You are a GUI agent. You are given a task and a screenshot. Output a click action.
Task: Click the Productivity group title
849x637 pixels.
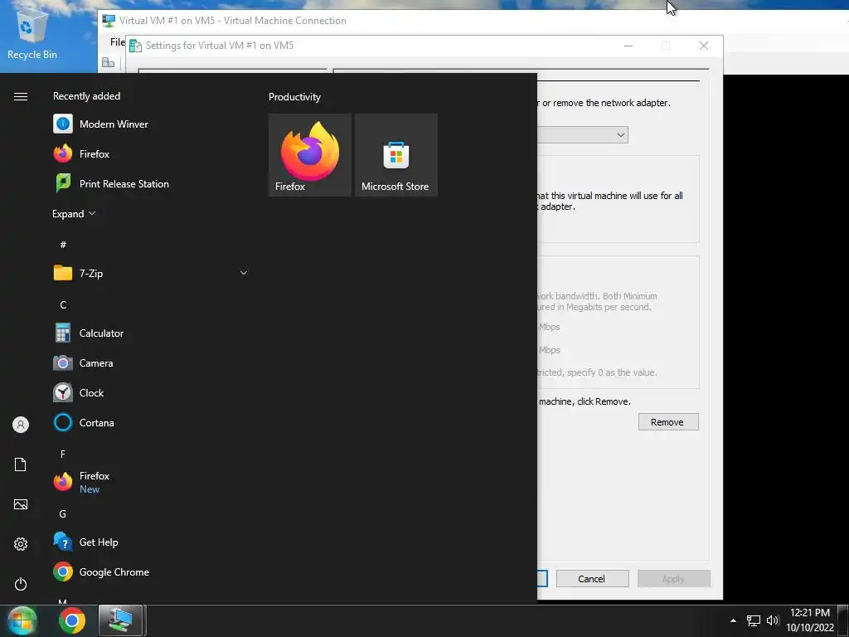tap(294, 97)
